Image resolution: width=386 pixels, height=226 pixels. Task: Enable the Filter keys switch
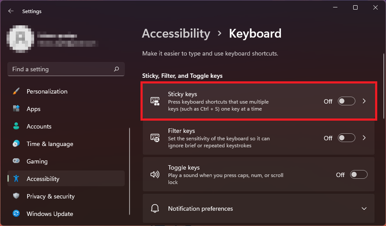tap(346, 138)
